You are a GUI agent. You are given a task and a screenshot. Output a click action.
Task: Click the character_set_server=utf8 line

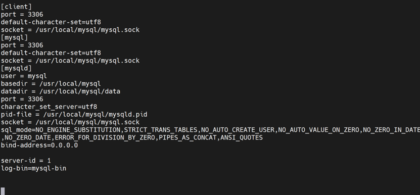tap(49, 107)
